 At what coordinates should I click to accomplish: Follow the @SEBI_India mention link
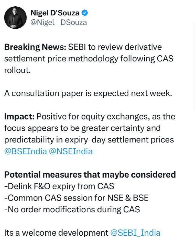(x=135, y=233)
